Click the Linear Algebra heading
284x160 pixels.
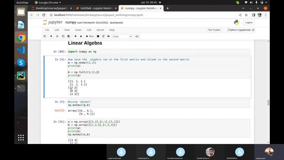[x=85, y=43]
